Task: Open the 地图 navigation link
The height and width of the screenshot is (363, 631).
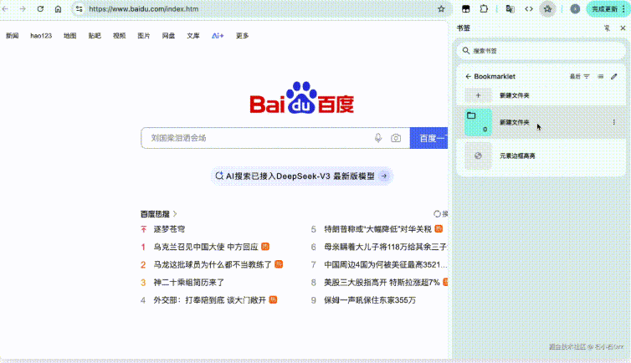Action: [70, 36]
